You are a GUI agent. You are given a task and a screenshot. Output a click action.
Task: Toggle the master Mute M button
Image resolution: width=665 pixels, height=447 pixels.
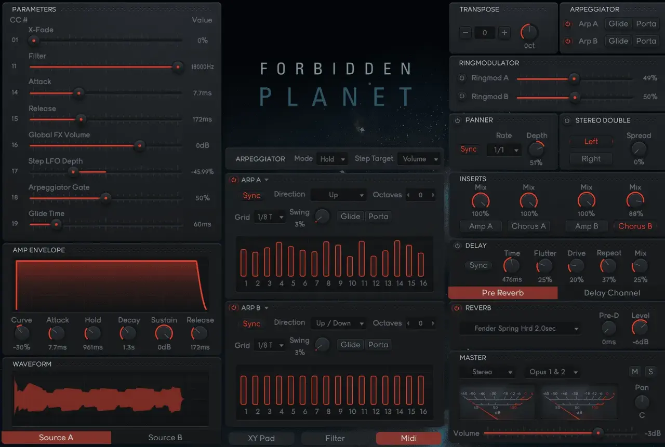[x=635, y=372]
